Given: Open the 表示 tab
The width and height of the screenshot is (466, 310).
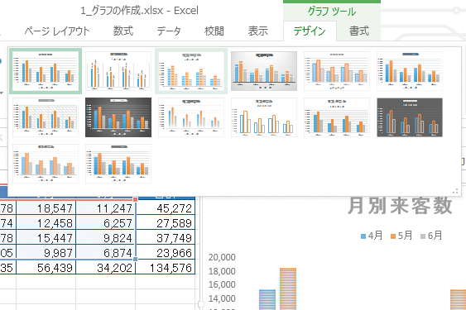Looking at the screenshot, I should point(258,31).
